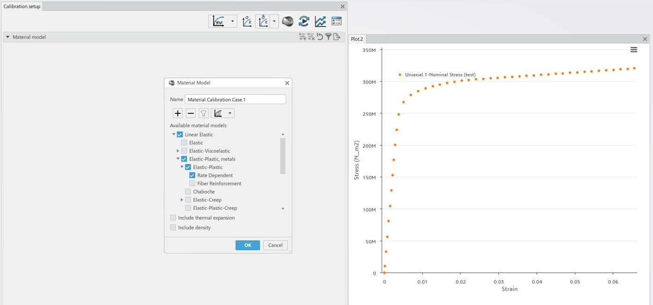Screen dimensions: 653x305
Task: Click the model list scroll up arrow
Action: 283,134
